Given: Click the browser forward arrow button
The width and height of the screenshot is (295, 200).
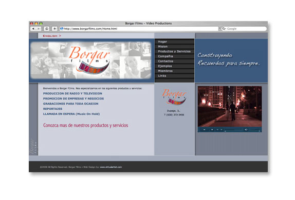Looking at the screenshot, I should point(39,29).
